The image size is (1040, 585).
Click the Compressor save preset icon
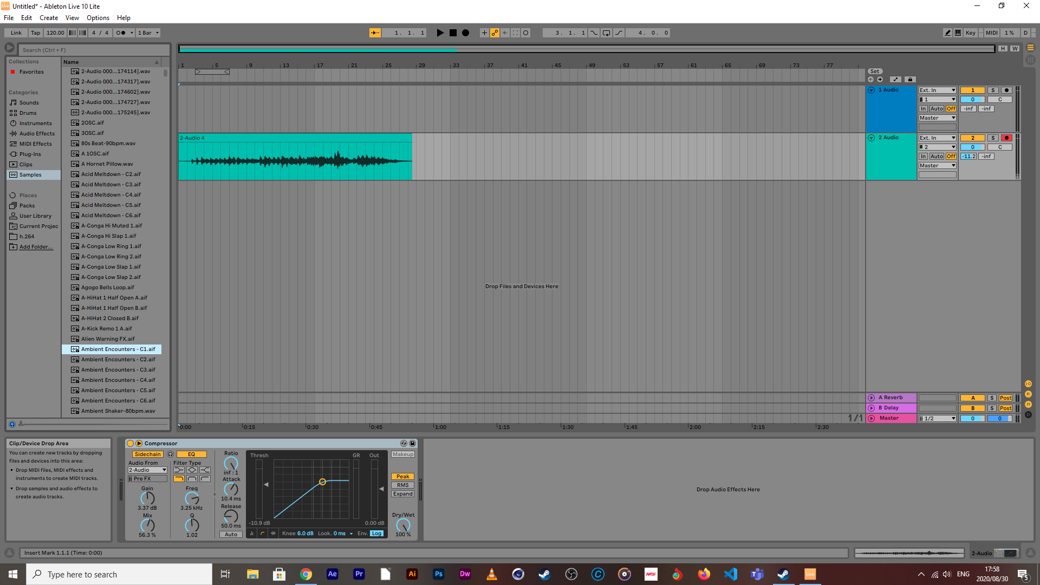point(412,443)
